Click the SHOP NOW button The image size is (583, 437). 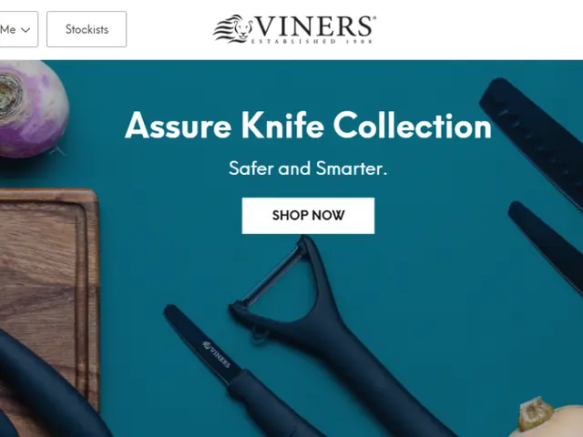point(308,216)
